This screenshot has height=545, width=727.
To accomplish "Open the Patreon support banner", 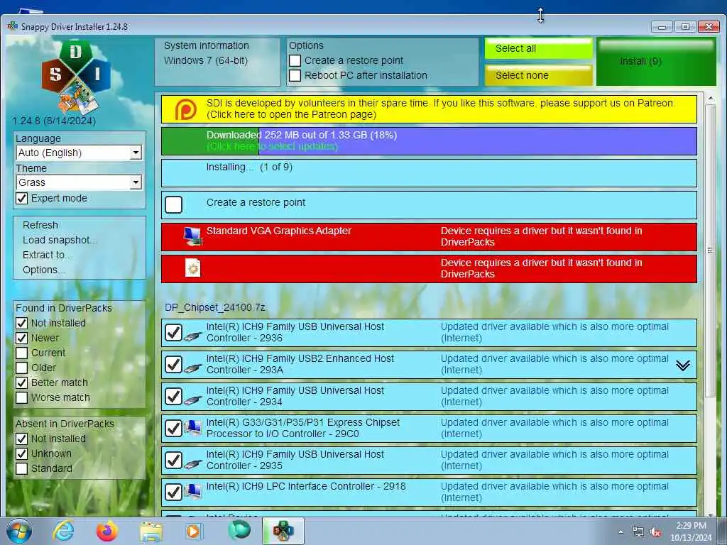I will (x=429, y=109).
